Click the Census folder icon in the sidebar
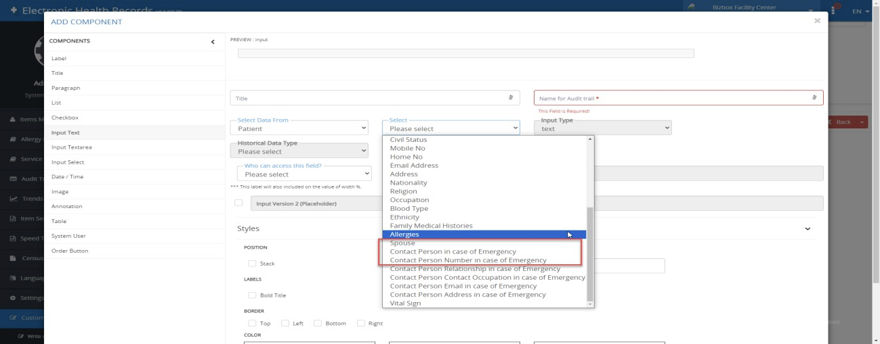 pyautogui.click(x=14, y=259)
